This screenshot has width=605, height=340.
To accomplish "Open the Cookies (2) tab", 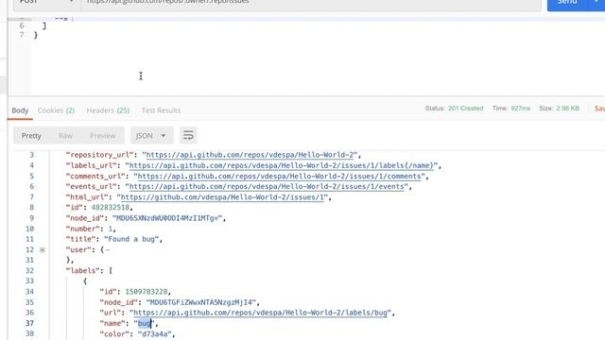I will tap(56, 110).
